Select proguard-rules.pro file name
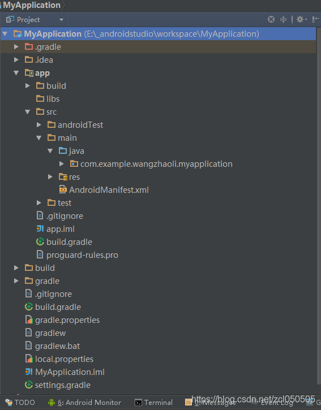 (x=82, y=255)
